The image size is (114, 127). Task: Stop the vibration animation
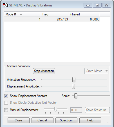[44, 71]
